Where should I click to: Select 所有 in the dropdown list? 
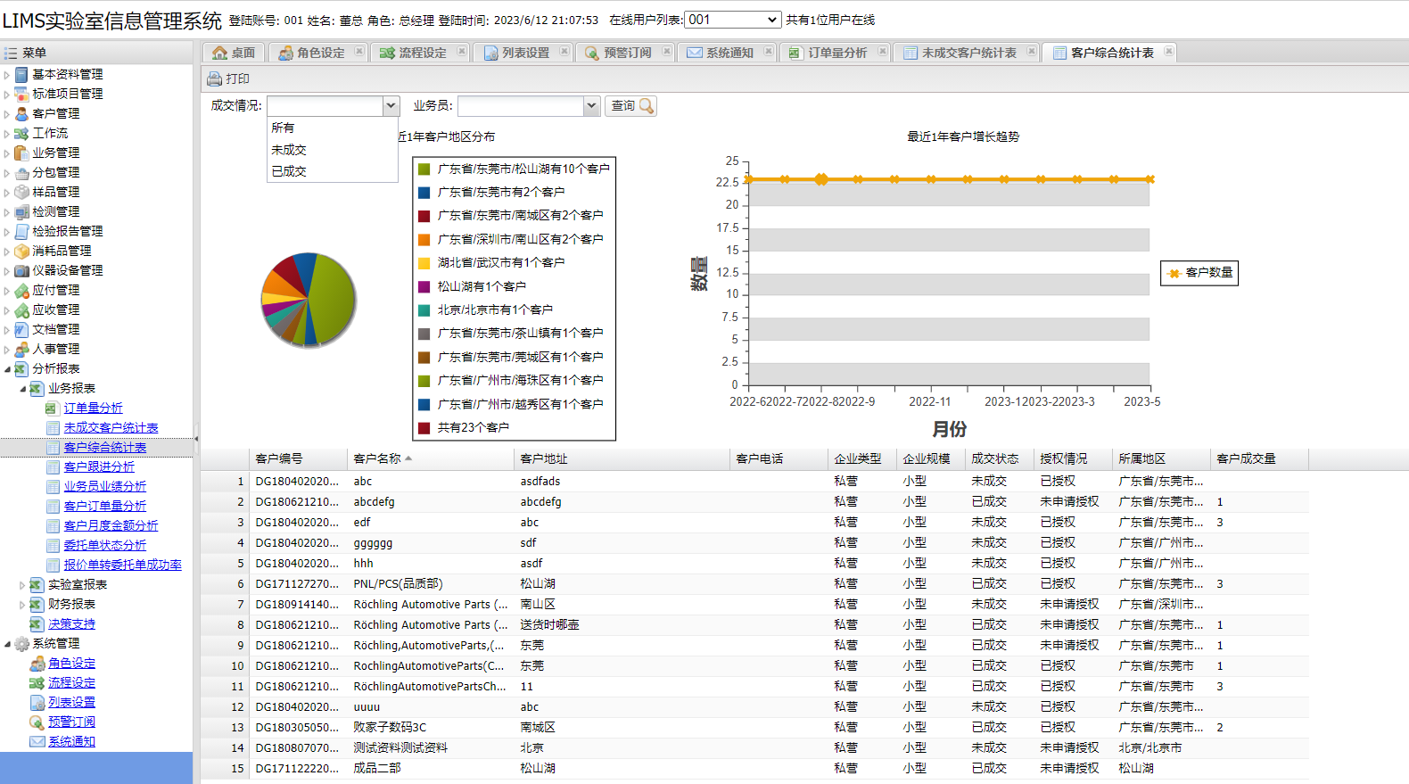pyautogui.click(x=332, y=128)
